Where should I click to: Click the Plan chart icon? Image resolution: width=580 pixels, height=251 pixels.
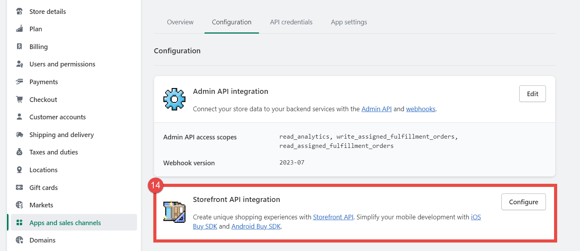[19, 29]
